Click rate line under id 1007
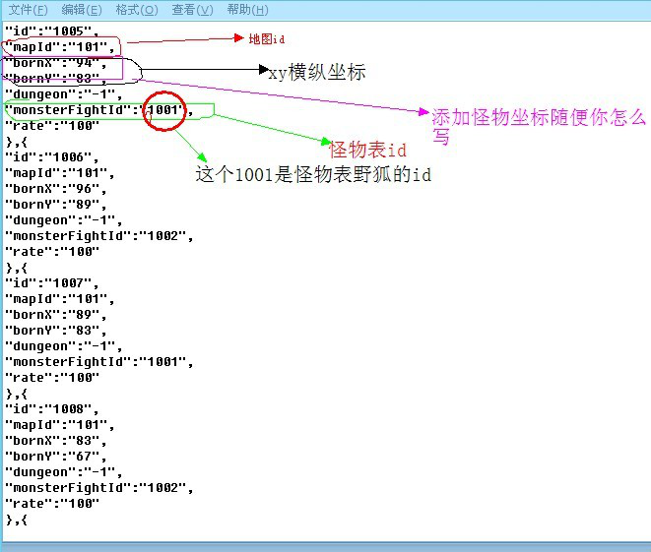The image size is (651, 552). pos(52,378)
